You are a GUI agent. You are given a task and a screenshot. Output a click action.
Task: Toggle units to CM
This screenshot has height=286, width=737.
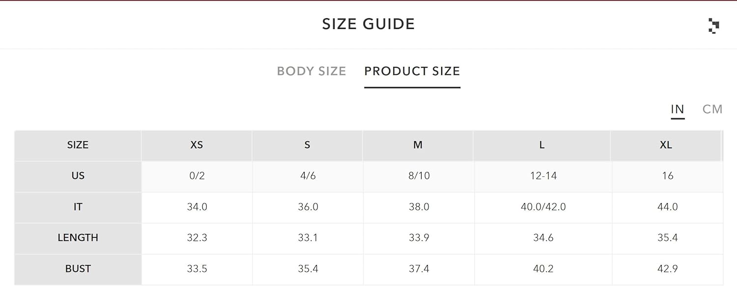(712, 109)
